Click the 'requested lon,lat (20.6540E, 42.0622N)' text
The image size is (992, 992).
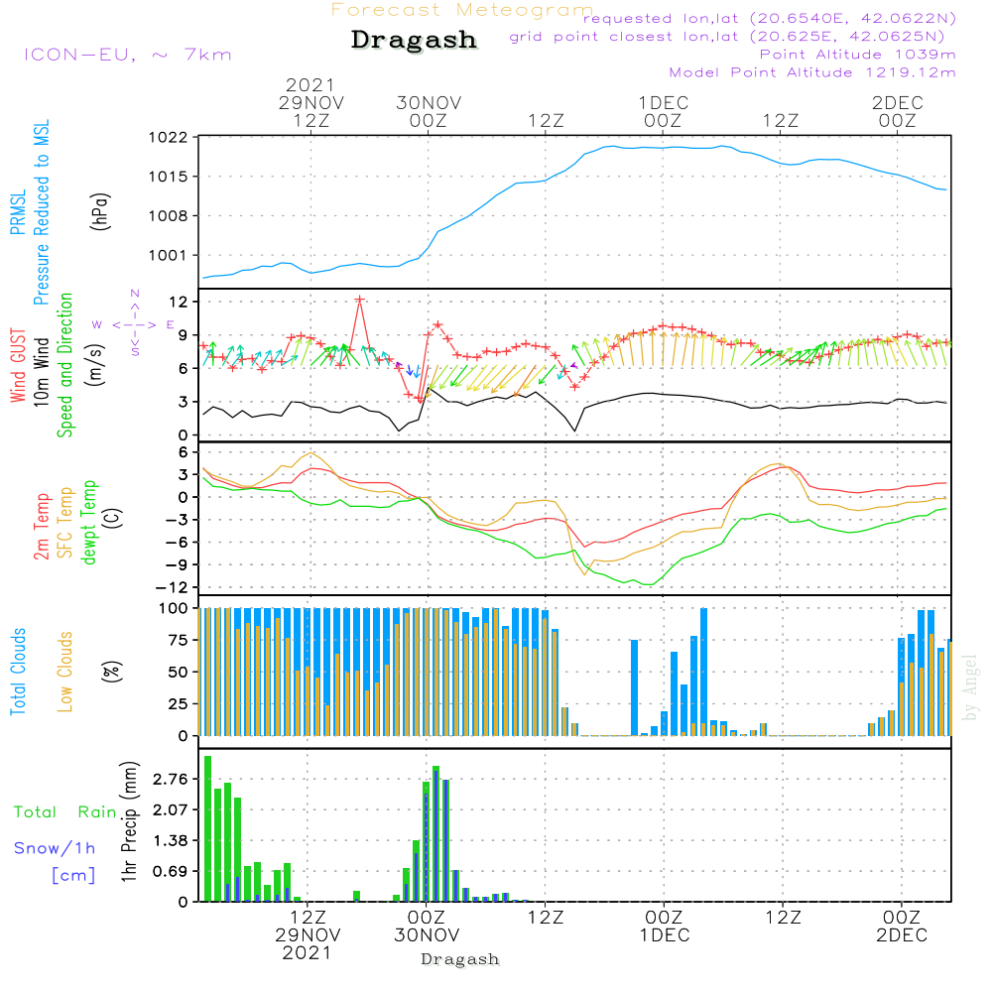tap(770, 19)
